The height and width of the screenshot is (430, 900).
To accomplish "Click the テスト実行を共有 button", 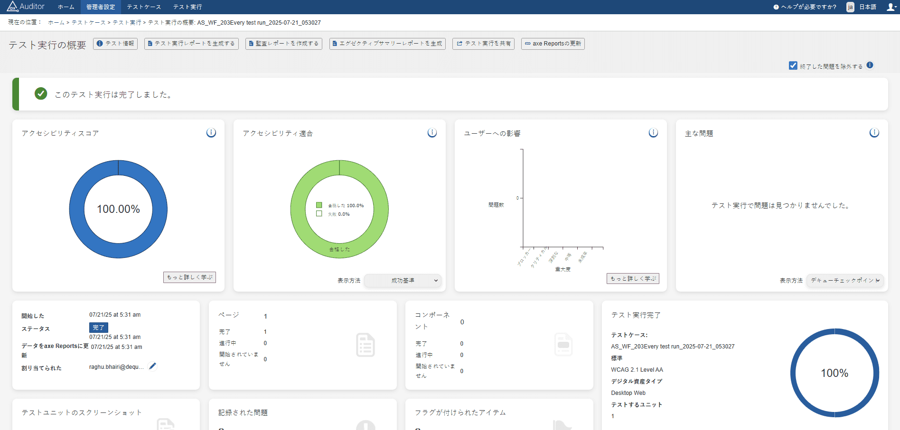I will tap(483, 44).
